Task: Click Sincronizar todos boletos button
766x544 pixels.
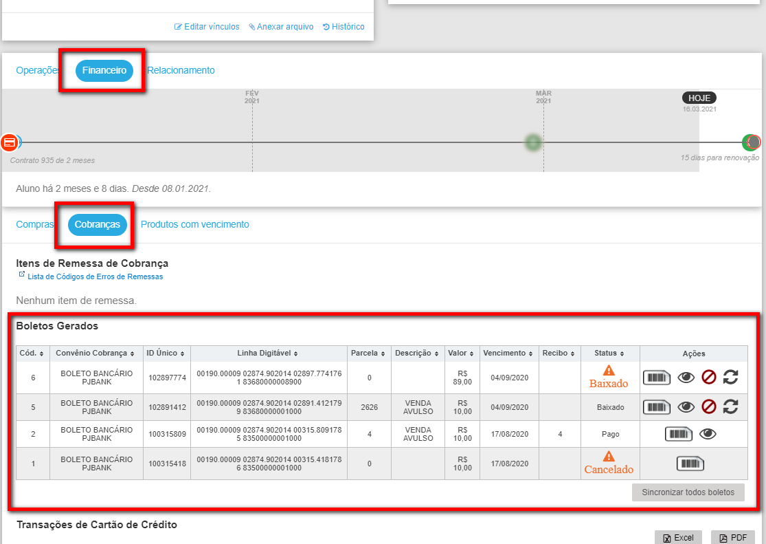Action: point(688,492)
